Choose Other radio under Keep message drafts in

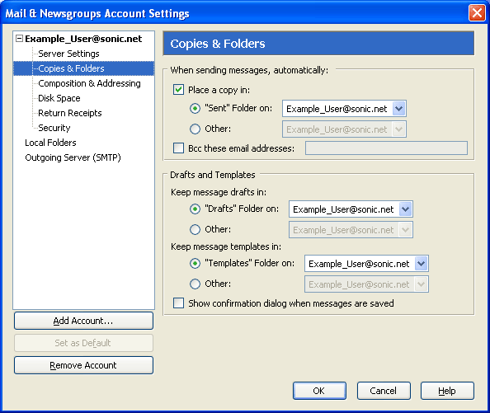pyautogui.click(x=195, y=229)
